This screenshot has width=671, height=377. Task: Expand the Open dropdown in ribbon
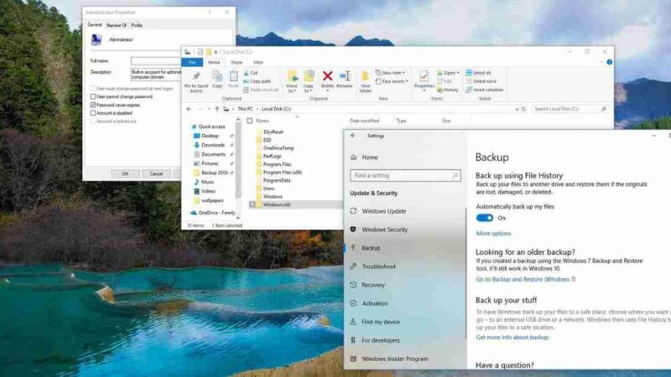coord(448,73)
